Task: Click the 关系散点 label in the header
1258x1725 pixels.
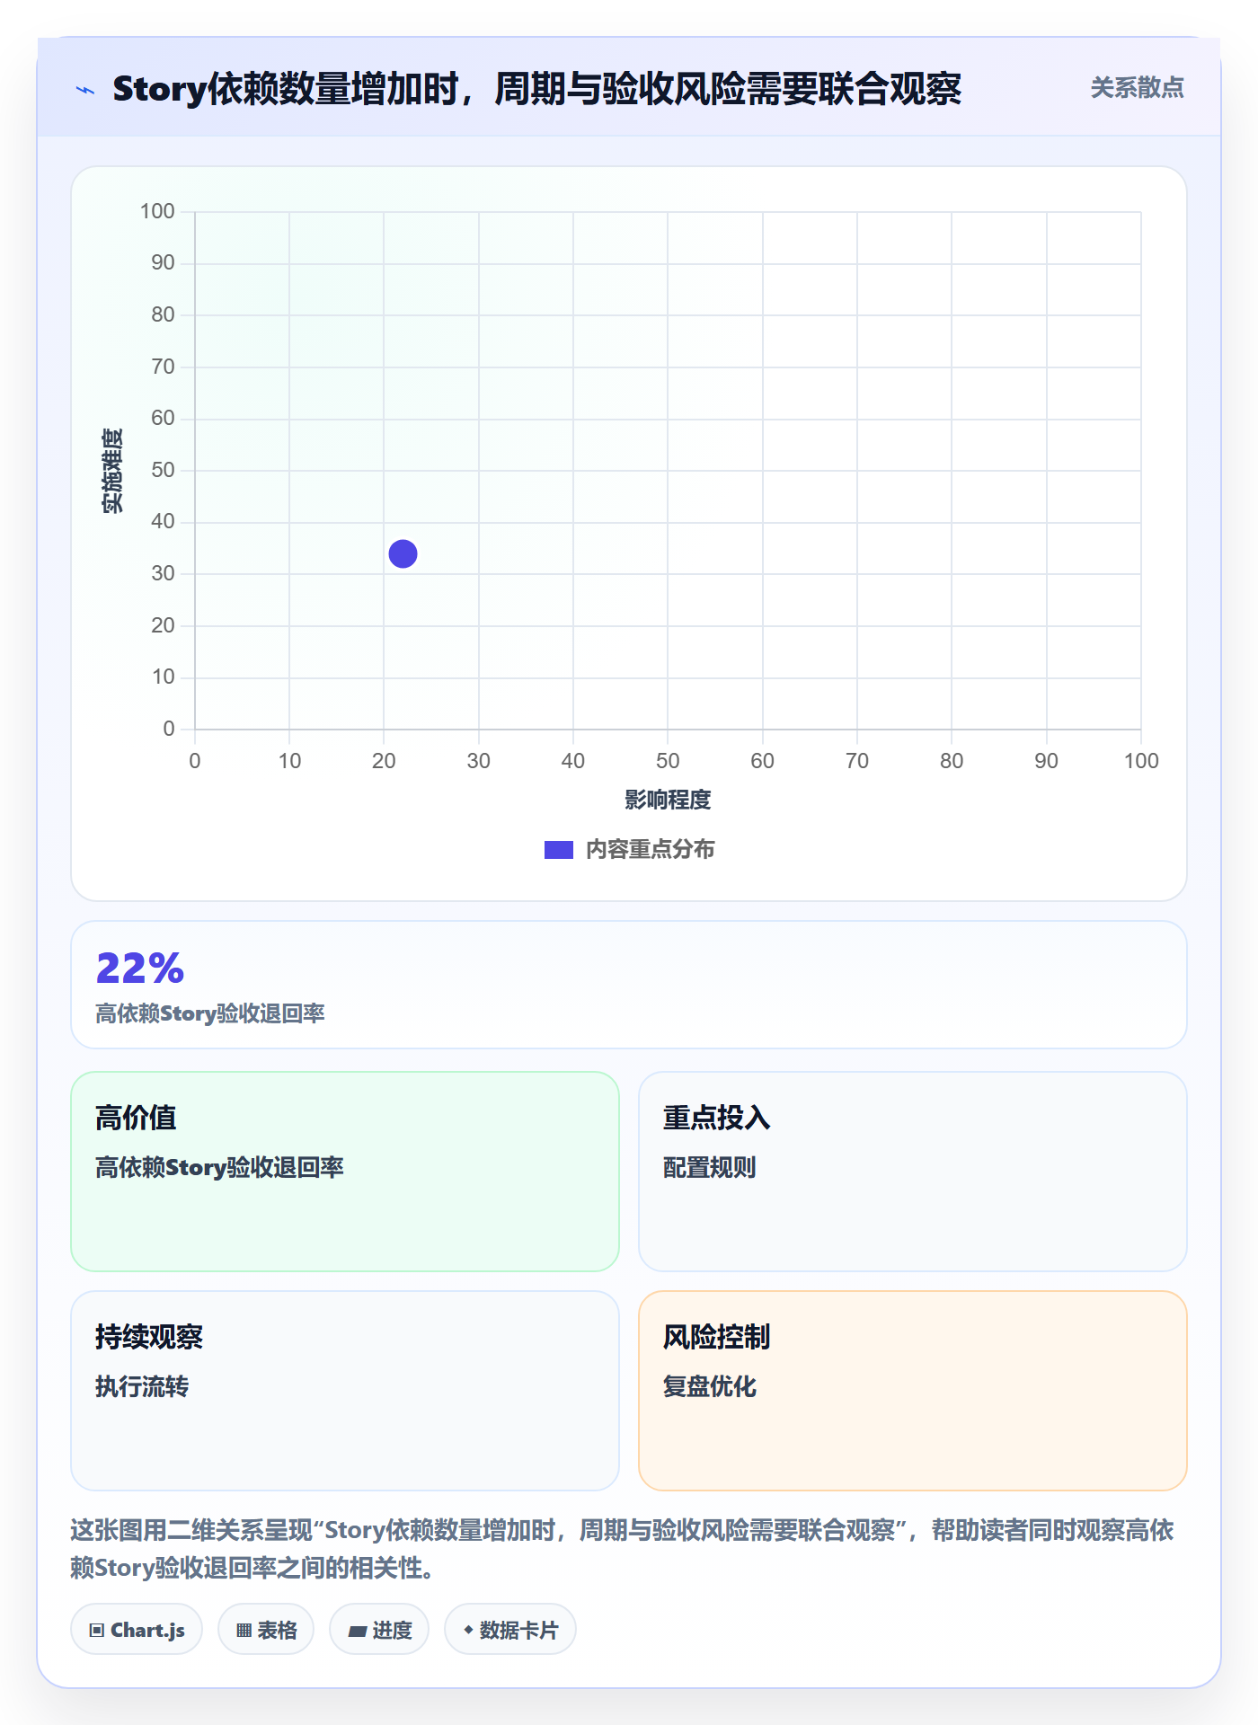Action: 1137,88
